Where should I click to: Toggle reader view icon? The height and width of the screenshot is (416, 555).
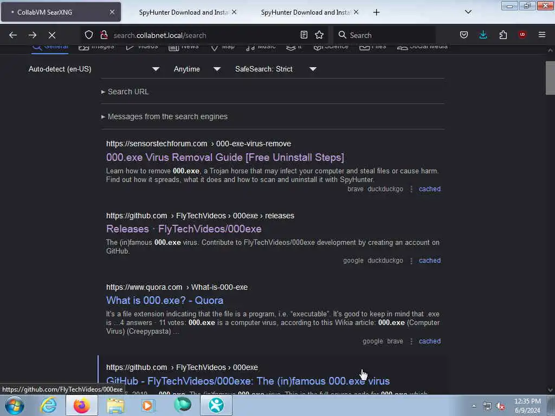click(x=304, y=35)
